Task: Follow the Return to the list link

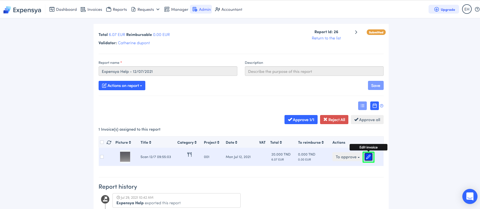Action: [x=326, y=38]
